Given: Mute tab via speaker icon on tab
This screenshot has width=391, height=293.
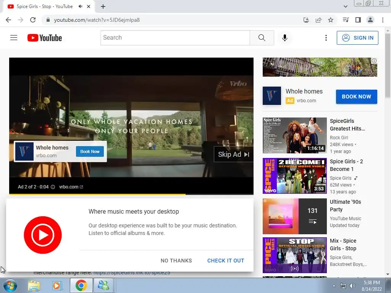Looking at the screenshot, I should click(x=80, y=6).
